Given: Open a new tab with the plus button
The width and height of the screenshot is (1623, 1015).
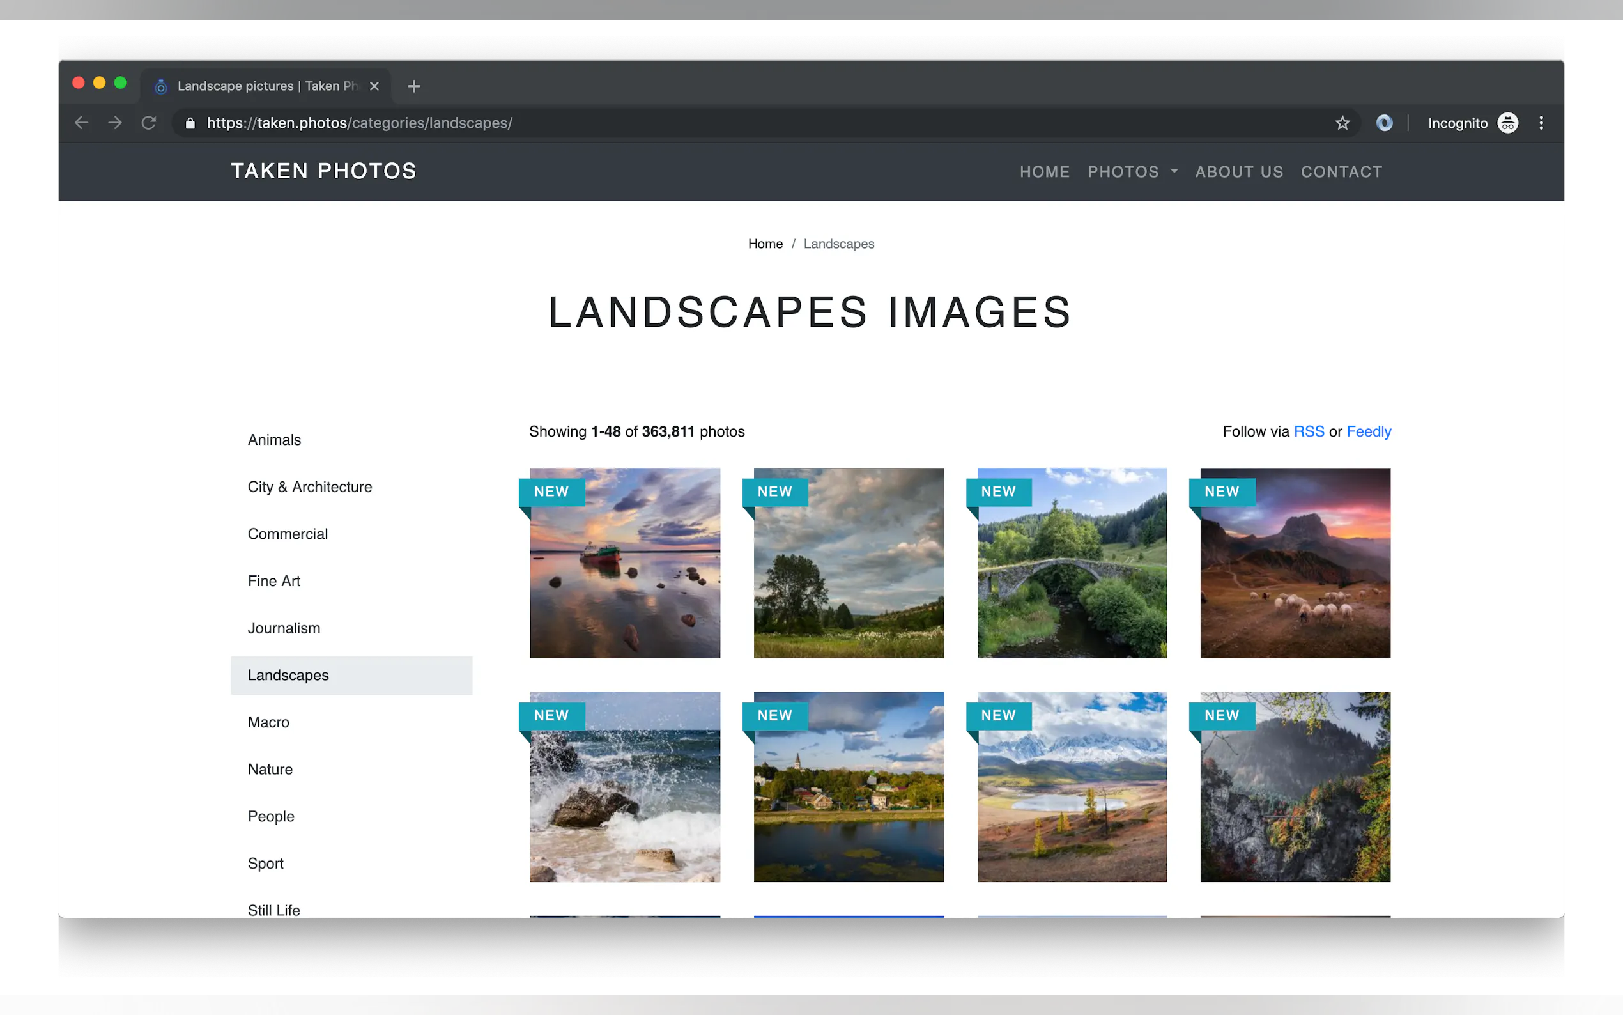Looking at the screenshot, I should (x=414, y=86).
